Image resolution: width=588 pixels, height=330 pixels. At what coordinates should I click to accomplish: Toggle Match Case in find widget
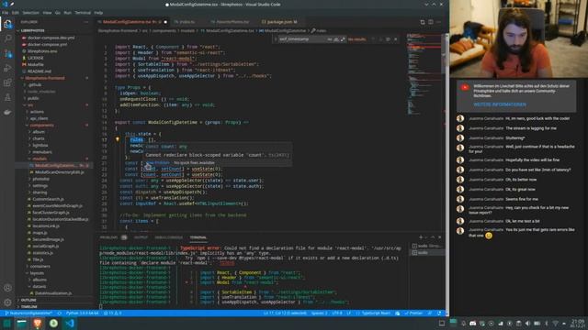[x=330, y=39]
